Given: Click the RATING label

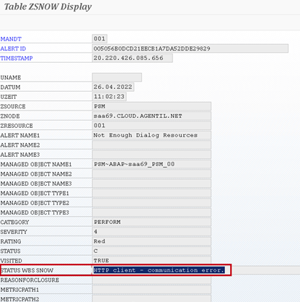Looking at the screenshot, I should pyautogui.click(x=11, y=241).
